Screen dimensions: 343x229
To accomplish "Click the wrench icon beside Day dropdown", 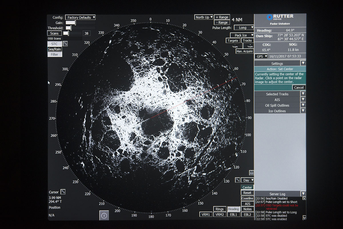I will tap(237, 180).
